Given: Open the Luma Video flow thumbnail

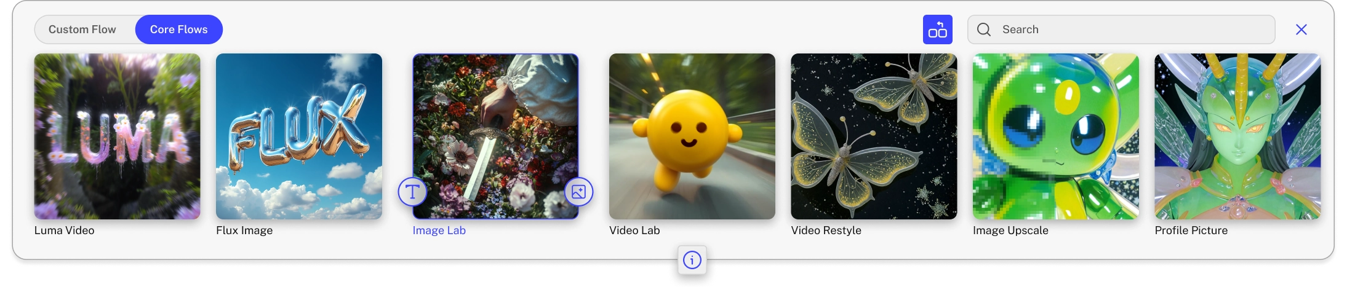Looking at the screenshot, I should pos(117,136).
